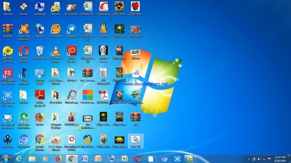Viewport: 291px width, 163px height.
Task: Select the Chromium desktop shortcut
Action: point(24,141)
